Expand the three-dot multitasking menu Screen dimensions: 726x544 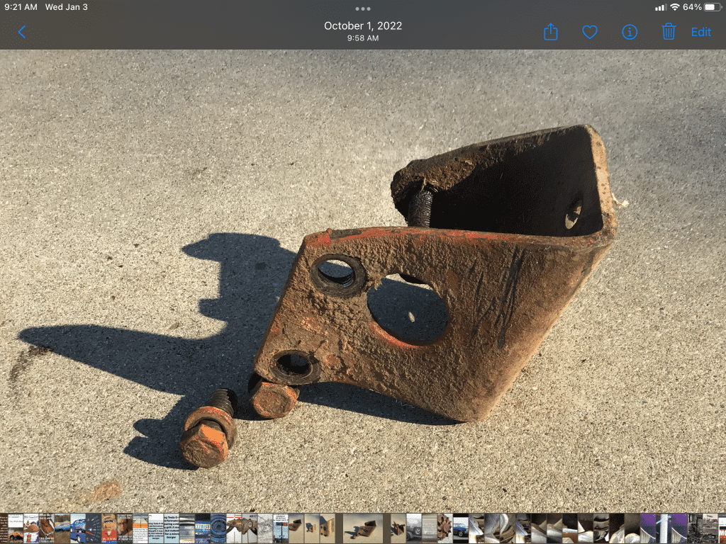(363, 9)
